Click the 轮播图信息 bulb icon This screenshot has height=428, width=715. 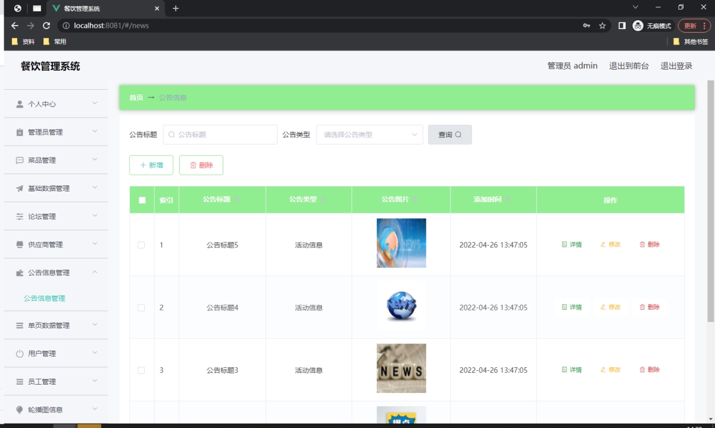[x=20, y=410]
